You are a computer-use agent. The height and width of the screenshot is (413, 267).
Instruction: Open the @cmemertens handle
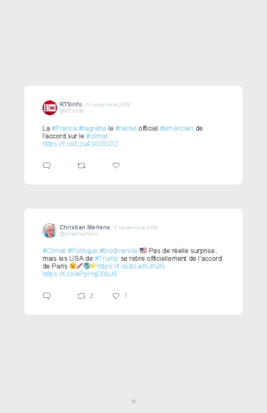(79, 234)
